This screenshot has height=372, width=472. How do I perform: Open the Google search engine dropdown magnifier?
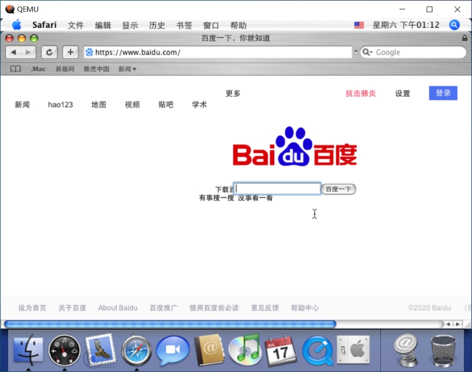[x=365, y=52]
